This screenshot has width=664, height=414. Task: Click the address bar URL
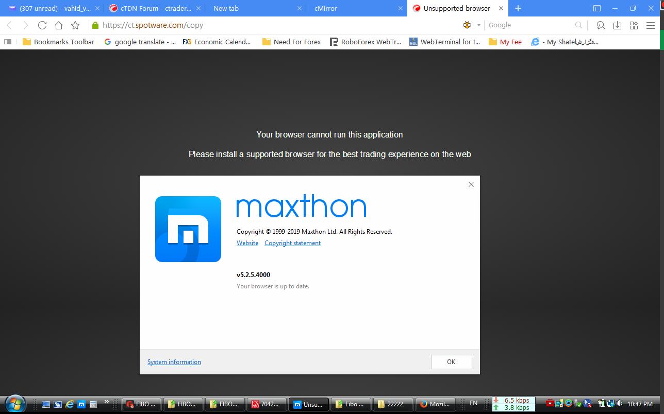click(153, 25)
